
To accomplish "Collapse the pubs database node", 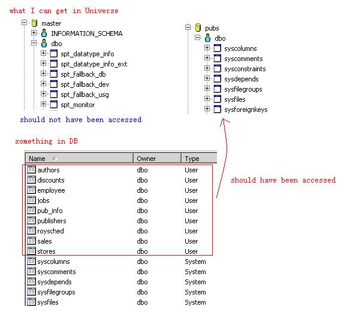I will click(188, 28).
